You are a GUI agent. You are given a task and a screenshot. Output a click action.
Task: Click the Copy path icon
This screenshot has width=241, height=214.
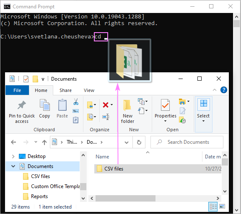75,111
